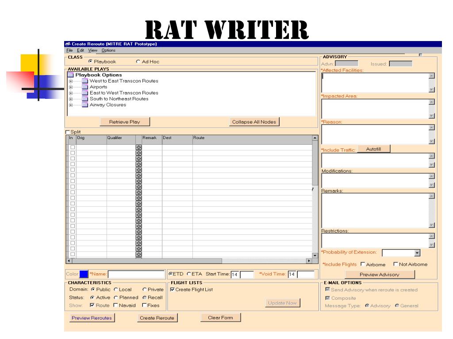This screenshot has height=339, width=453.
Task: Toggle the Show Fixes checkbox
Action: (x=144, y=305)
